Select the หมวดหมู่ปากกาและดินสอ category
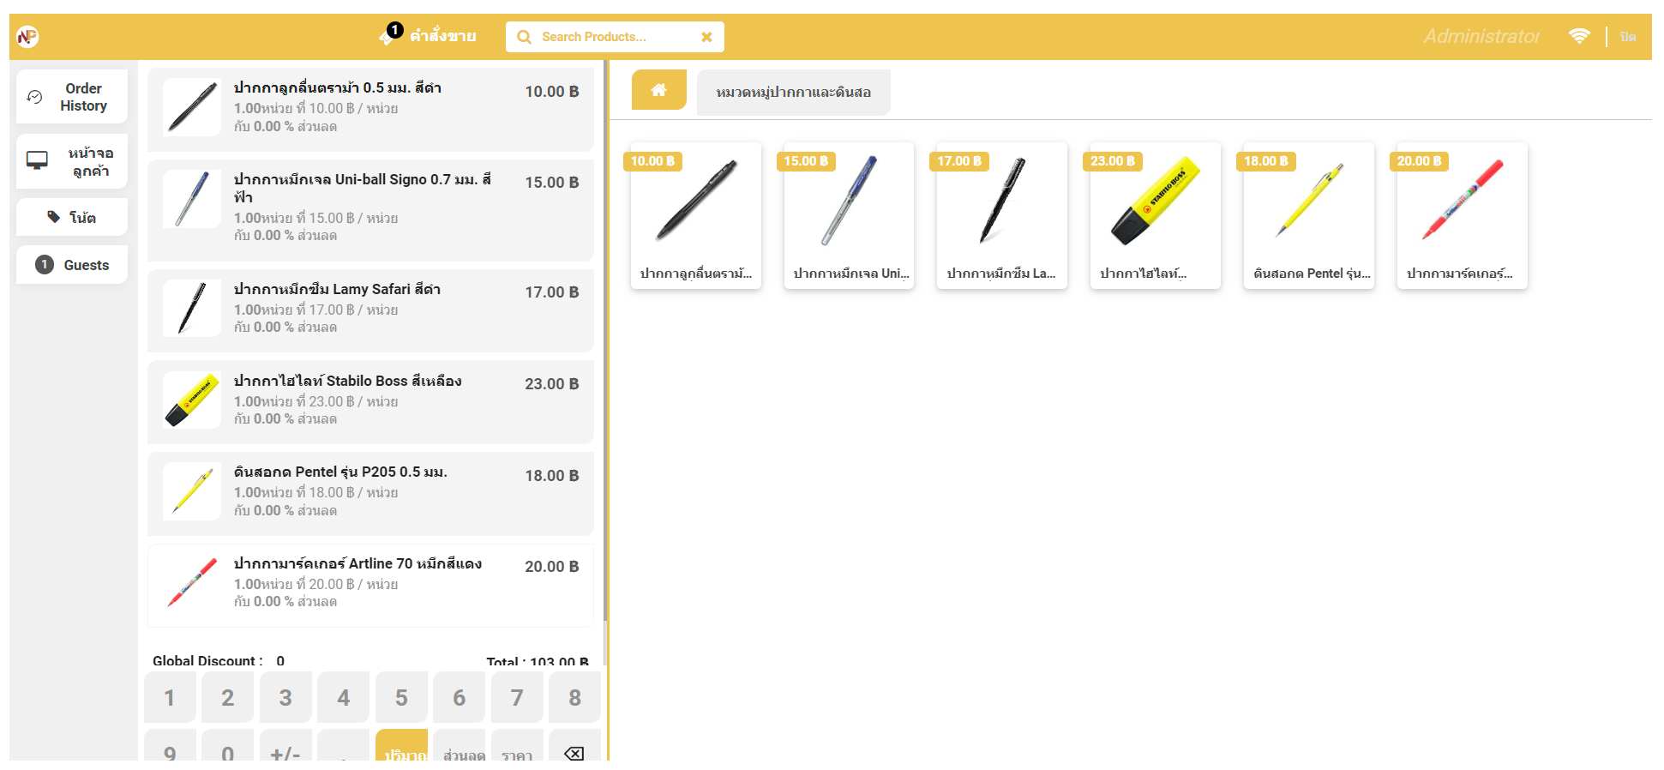Viewport: 1664px width, 770px height. [x=794, y=92]
